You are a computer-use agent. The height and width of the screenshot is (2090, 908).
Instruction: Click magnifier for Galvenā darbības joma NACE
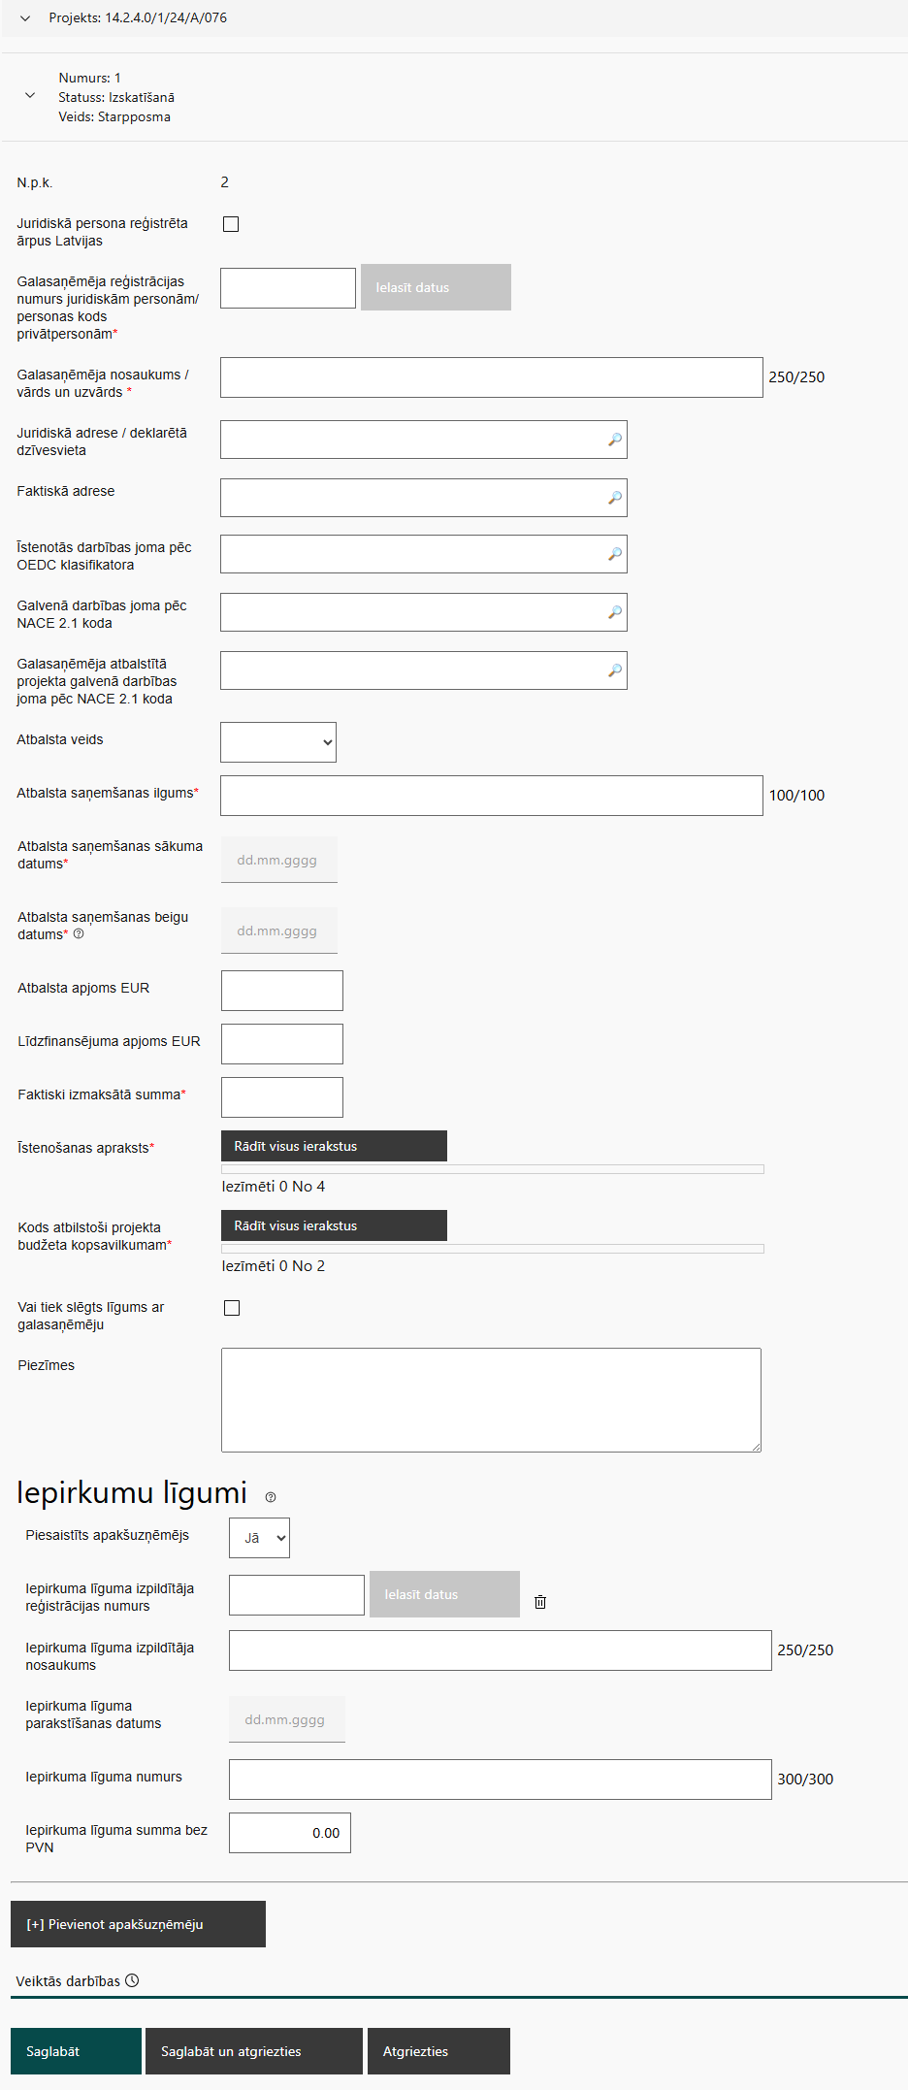point(615,613)
